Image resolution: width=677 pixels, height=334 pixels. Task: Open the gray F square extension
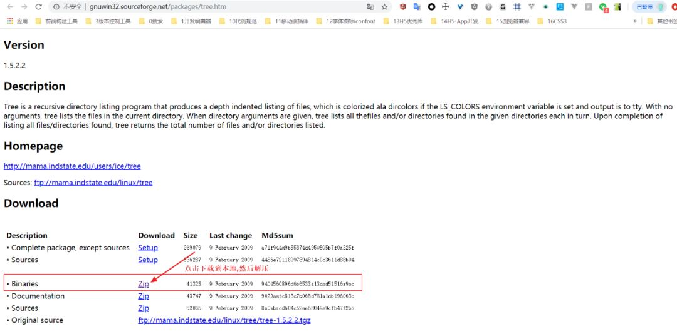tap(589, 7)
